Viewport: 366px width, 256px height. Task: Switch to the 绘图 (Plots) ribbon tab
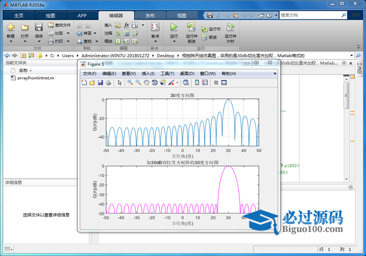(x=50, y=15)
